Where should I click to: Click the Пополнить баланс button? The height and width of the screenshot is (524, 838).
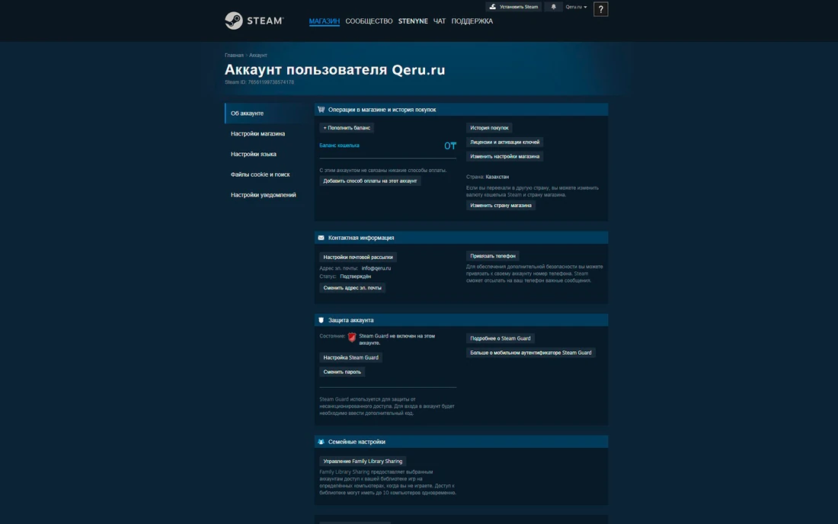(x=347, y=128)
